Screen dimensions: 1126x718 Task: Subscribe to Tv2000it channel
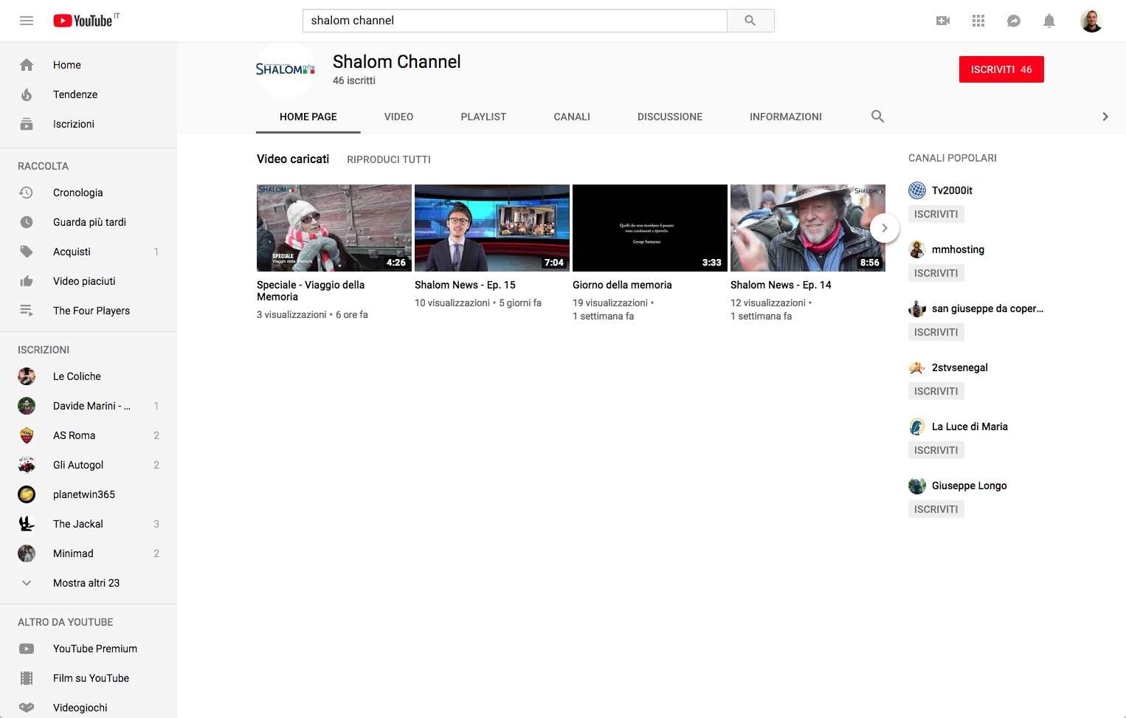coord(936,214)
